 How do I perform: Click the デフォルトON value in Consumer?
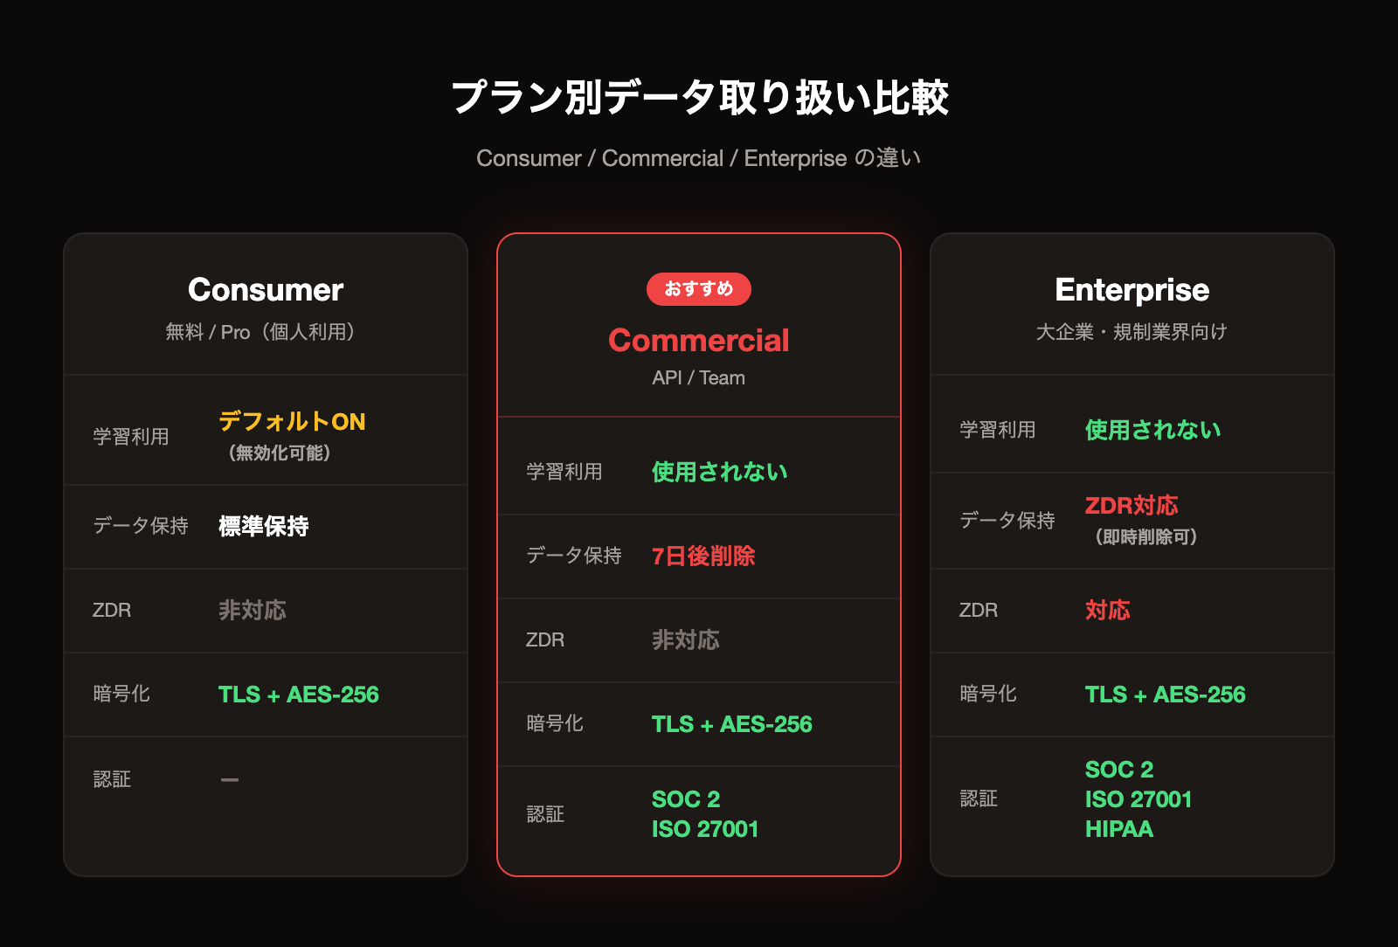[292, 422]
